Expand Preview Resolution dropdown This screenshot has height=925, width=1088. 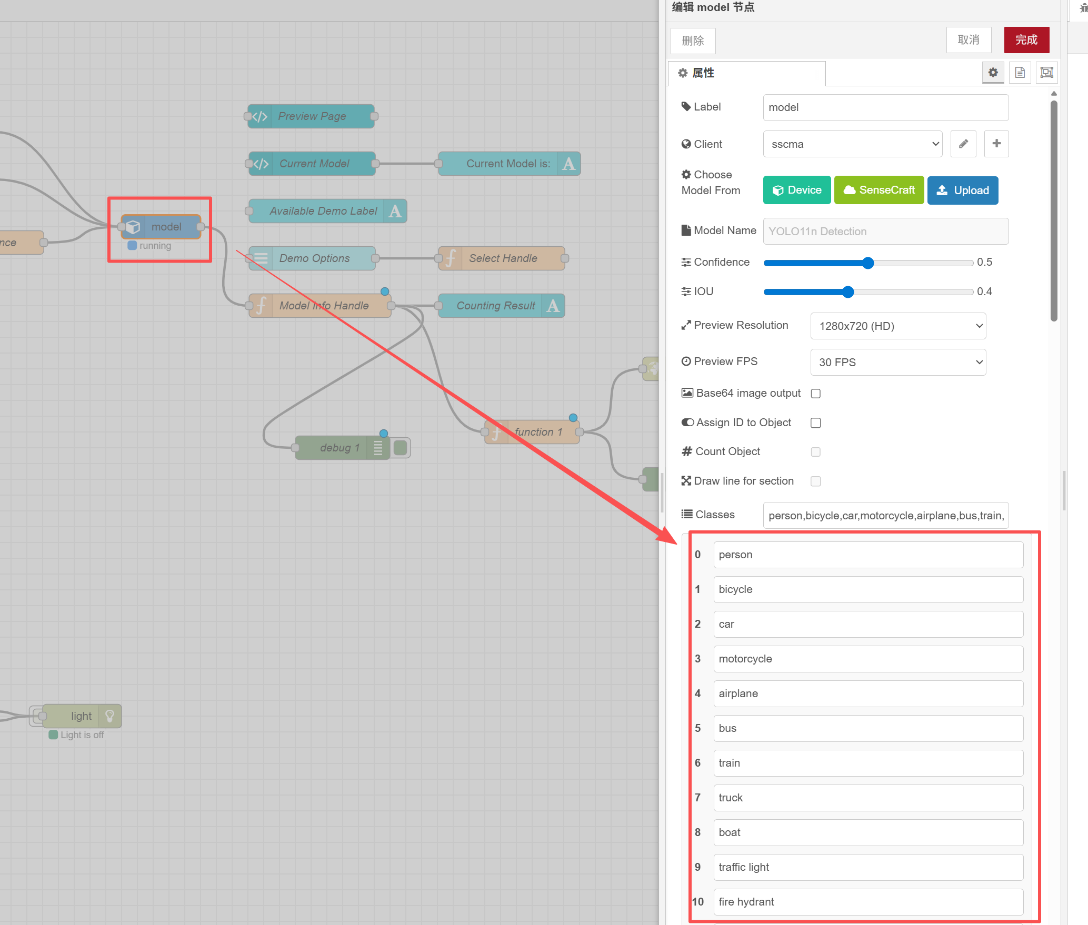(x=897, y=326)
